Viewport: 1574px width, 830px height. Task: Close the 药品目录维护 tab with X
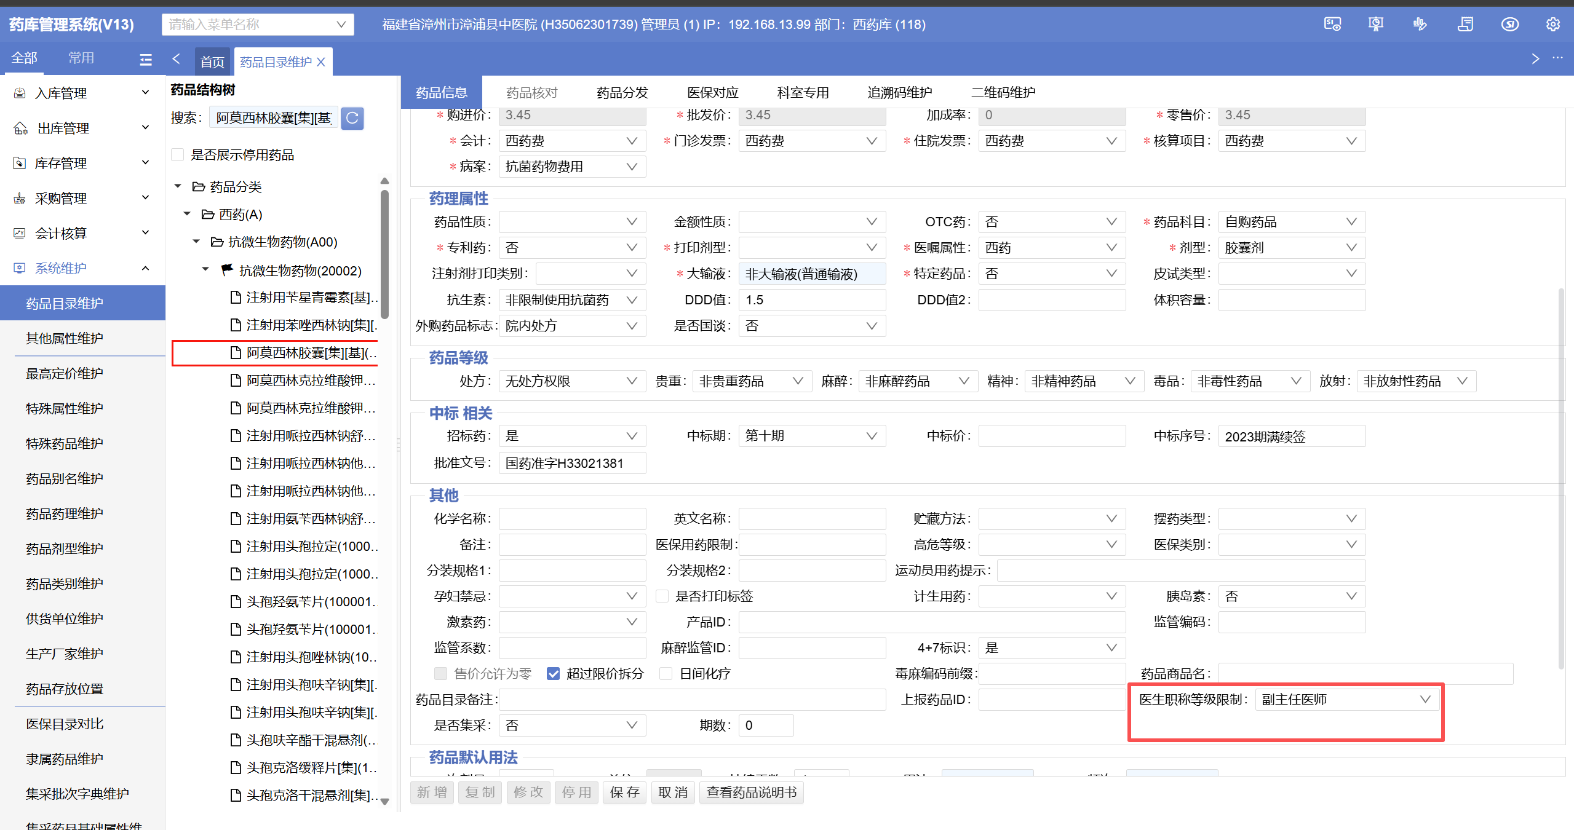321,62
